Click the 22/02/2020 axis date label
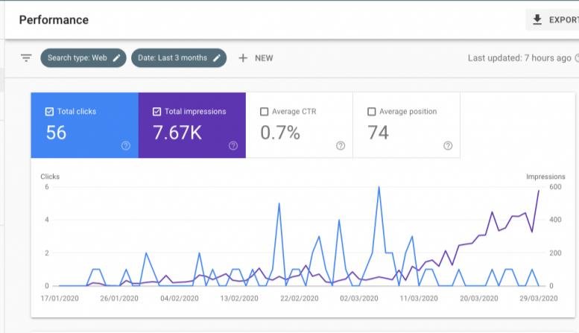The image size is (579, 333). coord(299,298)
